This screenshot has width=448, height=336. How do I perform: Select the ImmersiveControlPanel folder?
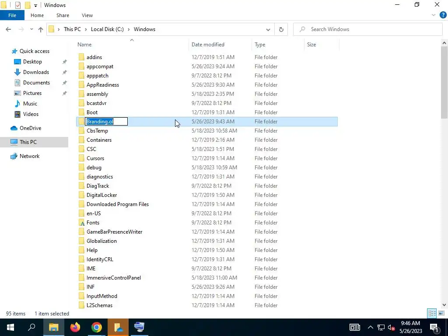(114, 278)
